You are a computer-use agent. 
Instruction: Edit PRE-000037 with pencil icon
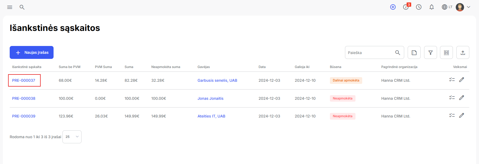click(x=462, y=80)
